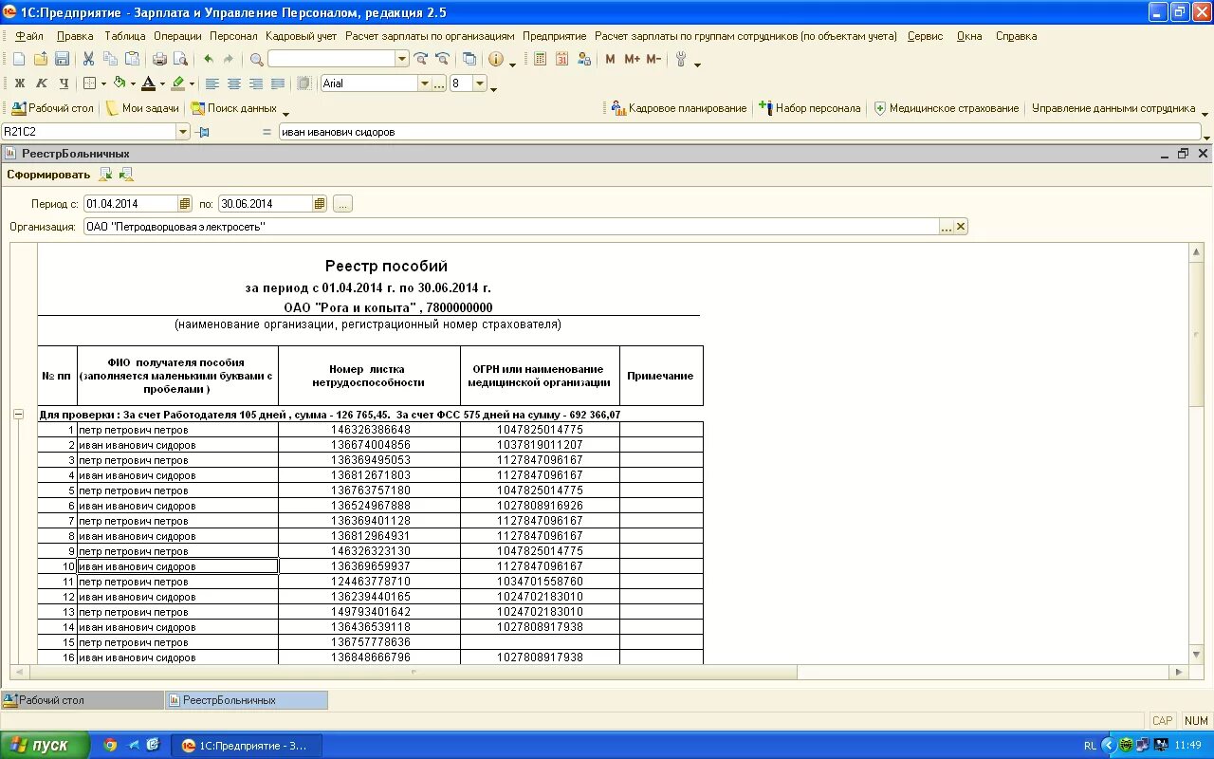Click the pattern fill bucket icon
The width and height of the screenshot is (1214, 759).
click(119, 83)
